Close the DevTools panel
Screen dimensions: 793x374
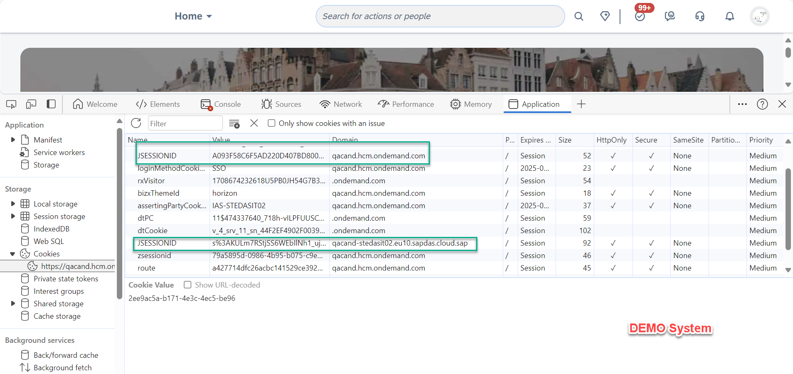(x=782, y=104)
